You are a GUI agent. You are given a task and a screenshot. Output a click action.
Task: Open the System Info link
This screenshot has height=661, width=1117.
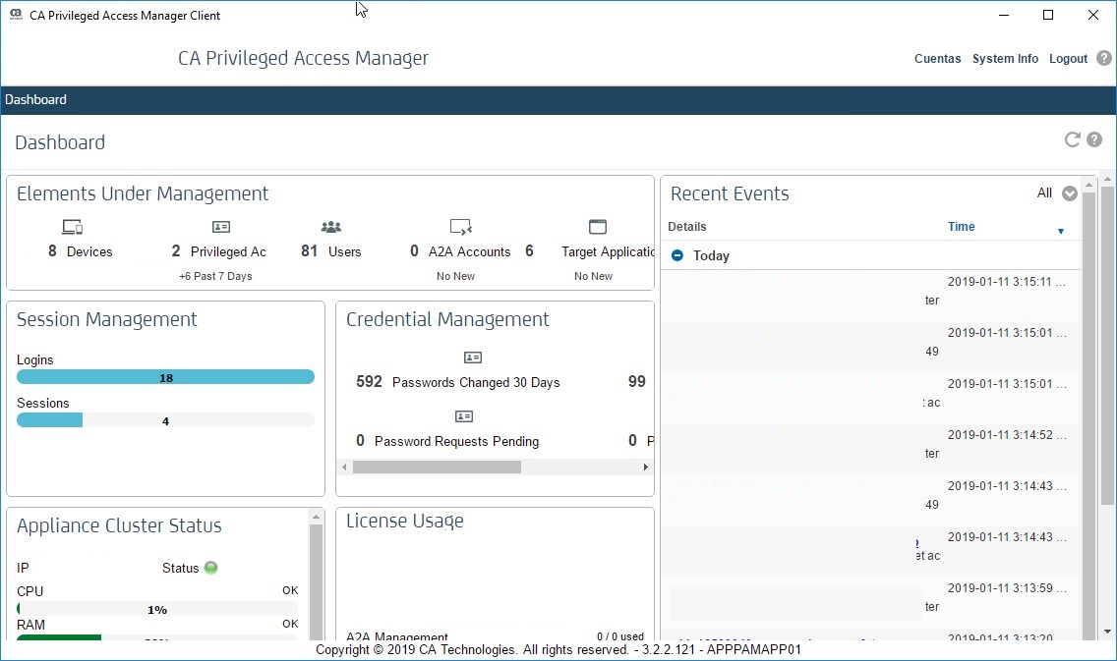point(1005,59)
